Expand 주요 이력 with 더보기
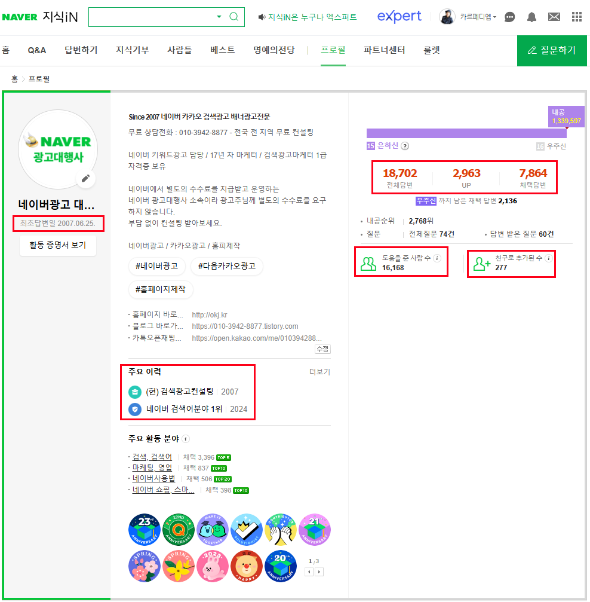This screenshot has height=602, width=590. (x=319, y=372)
